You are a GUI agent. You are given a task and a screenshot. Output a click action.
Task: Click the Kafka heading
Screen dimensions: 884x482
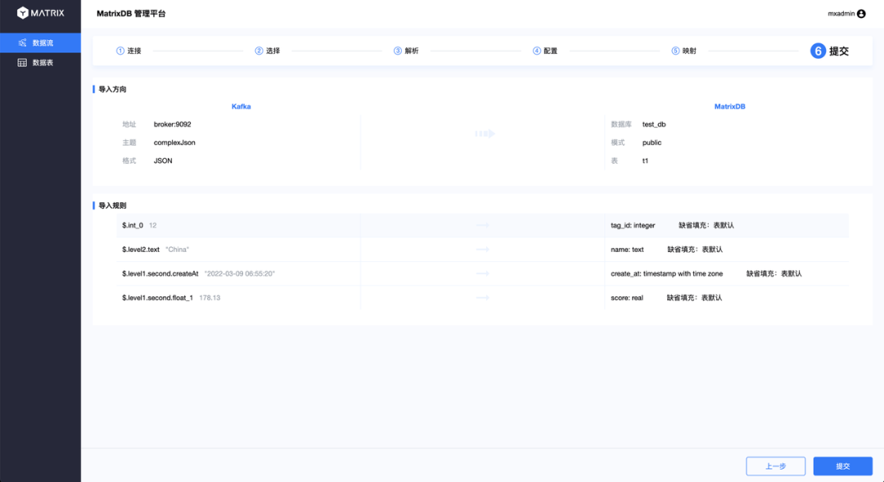[x=241, y=106]
